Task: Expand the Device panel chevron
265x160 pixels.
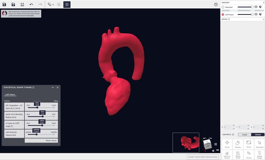Action: point(264,19)
